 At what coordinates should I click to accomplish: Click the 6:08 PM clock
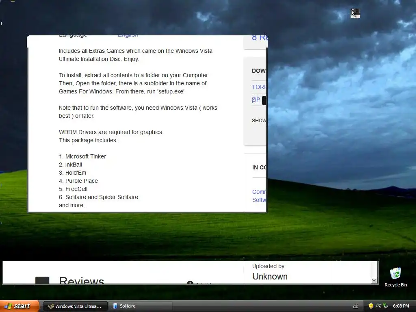(401, 306)
